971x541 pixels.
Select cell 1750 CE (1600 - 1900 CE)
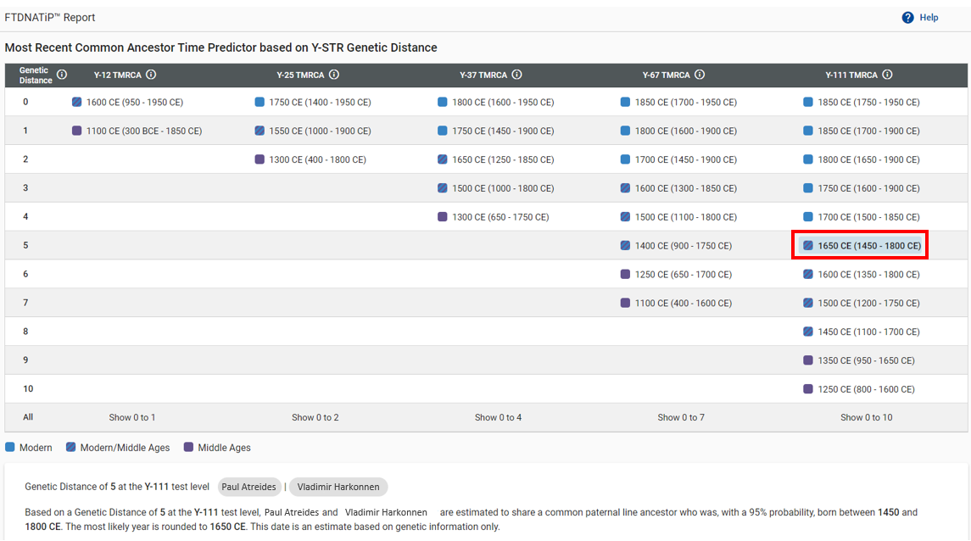pyautogui.click(x=862, y=188)
